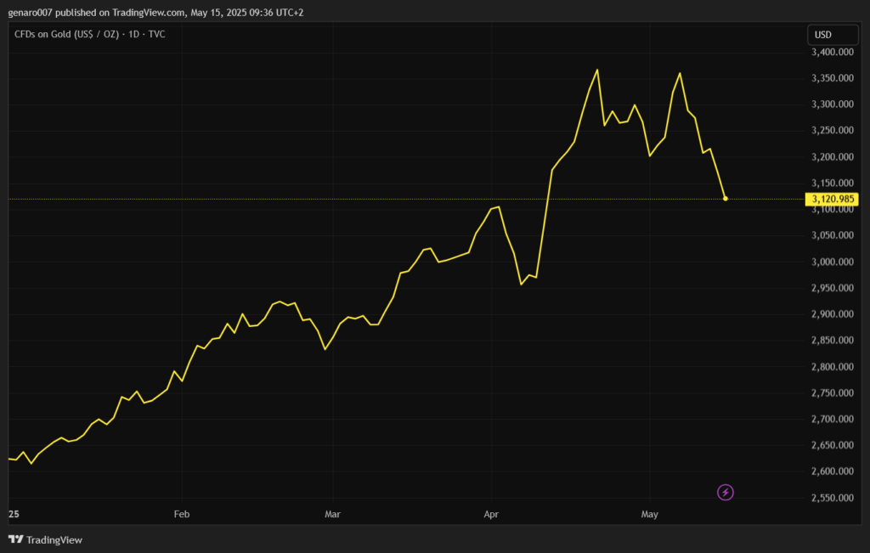Click the 2,550.000 price axis label
This screenshot has width=870, height=553.
[833, 498]
